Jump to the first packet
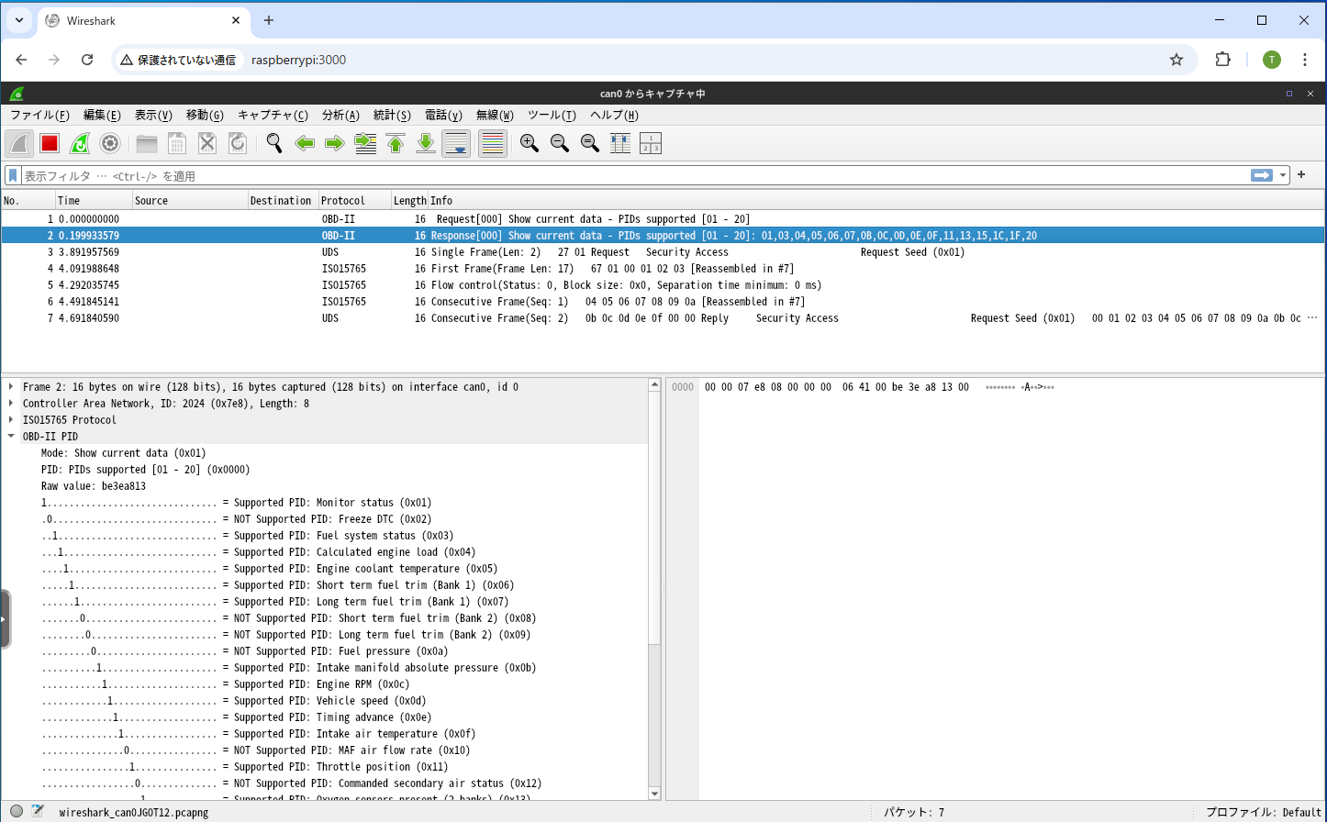Screen dimensions: 1327x822 [395, 143]
